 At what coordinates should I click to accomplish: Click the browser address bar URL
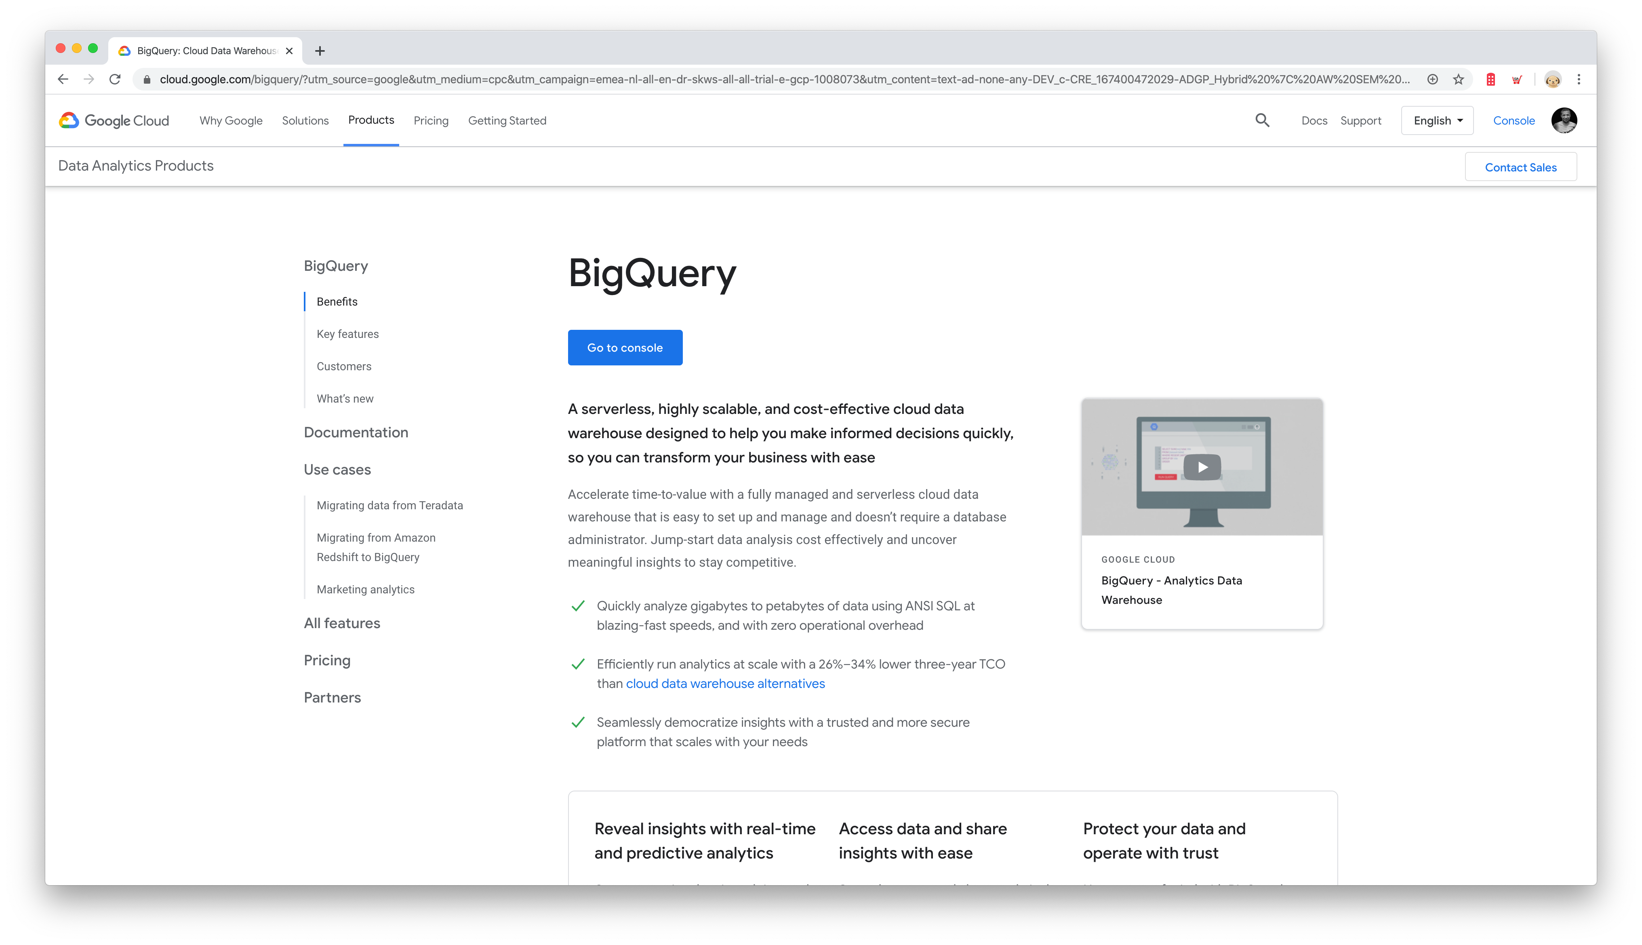point(784,79)
